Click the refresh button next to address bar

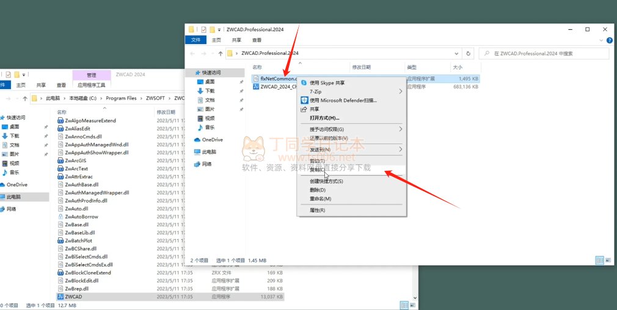click(x=469, y=54)
